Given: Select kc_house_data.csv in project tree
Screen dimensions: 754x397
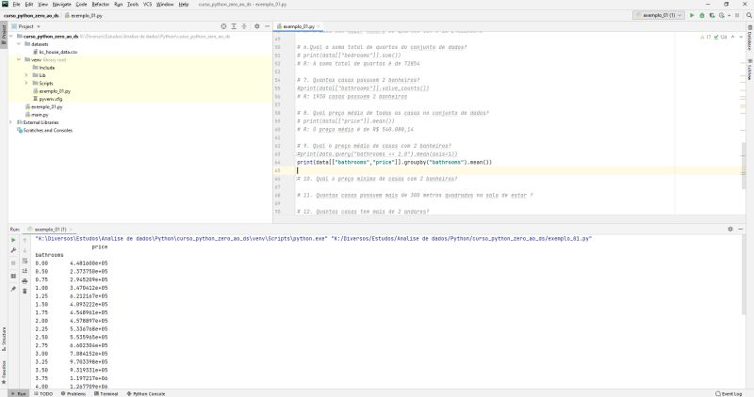Looking at the screenshot, I should [x=55, y=52].
